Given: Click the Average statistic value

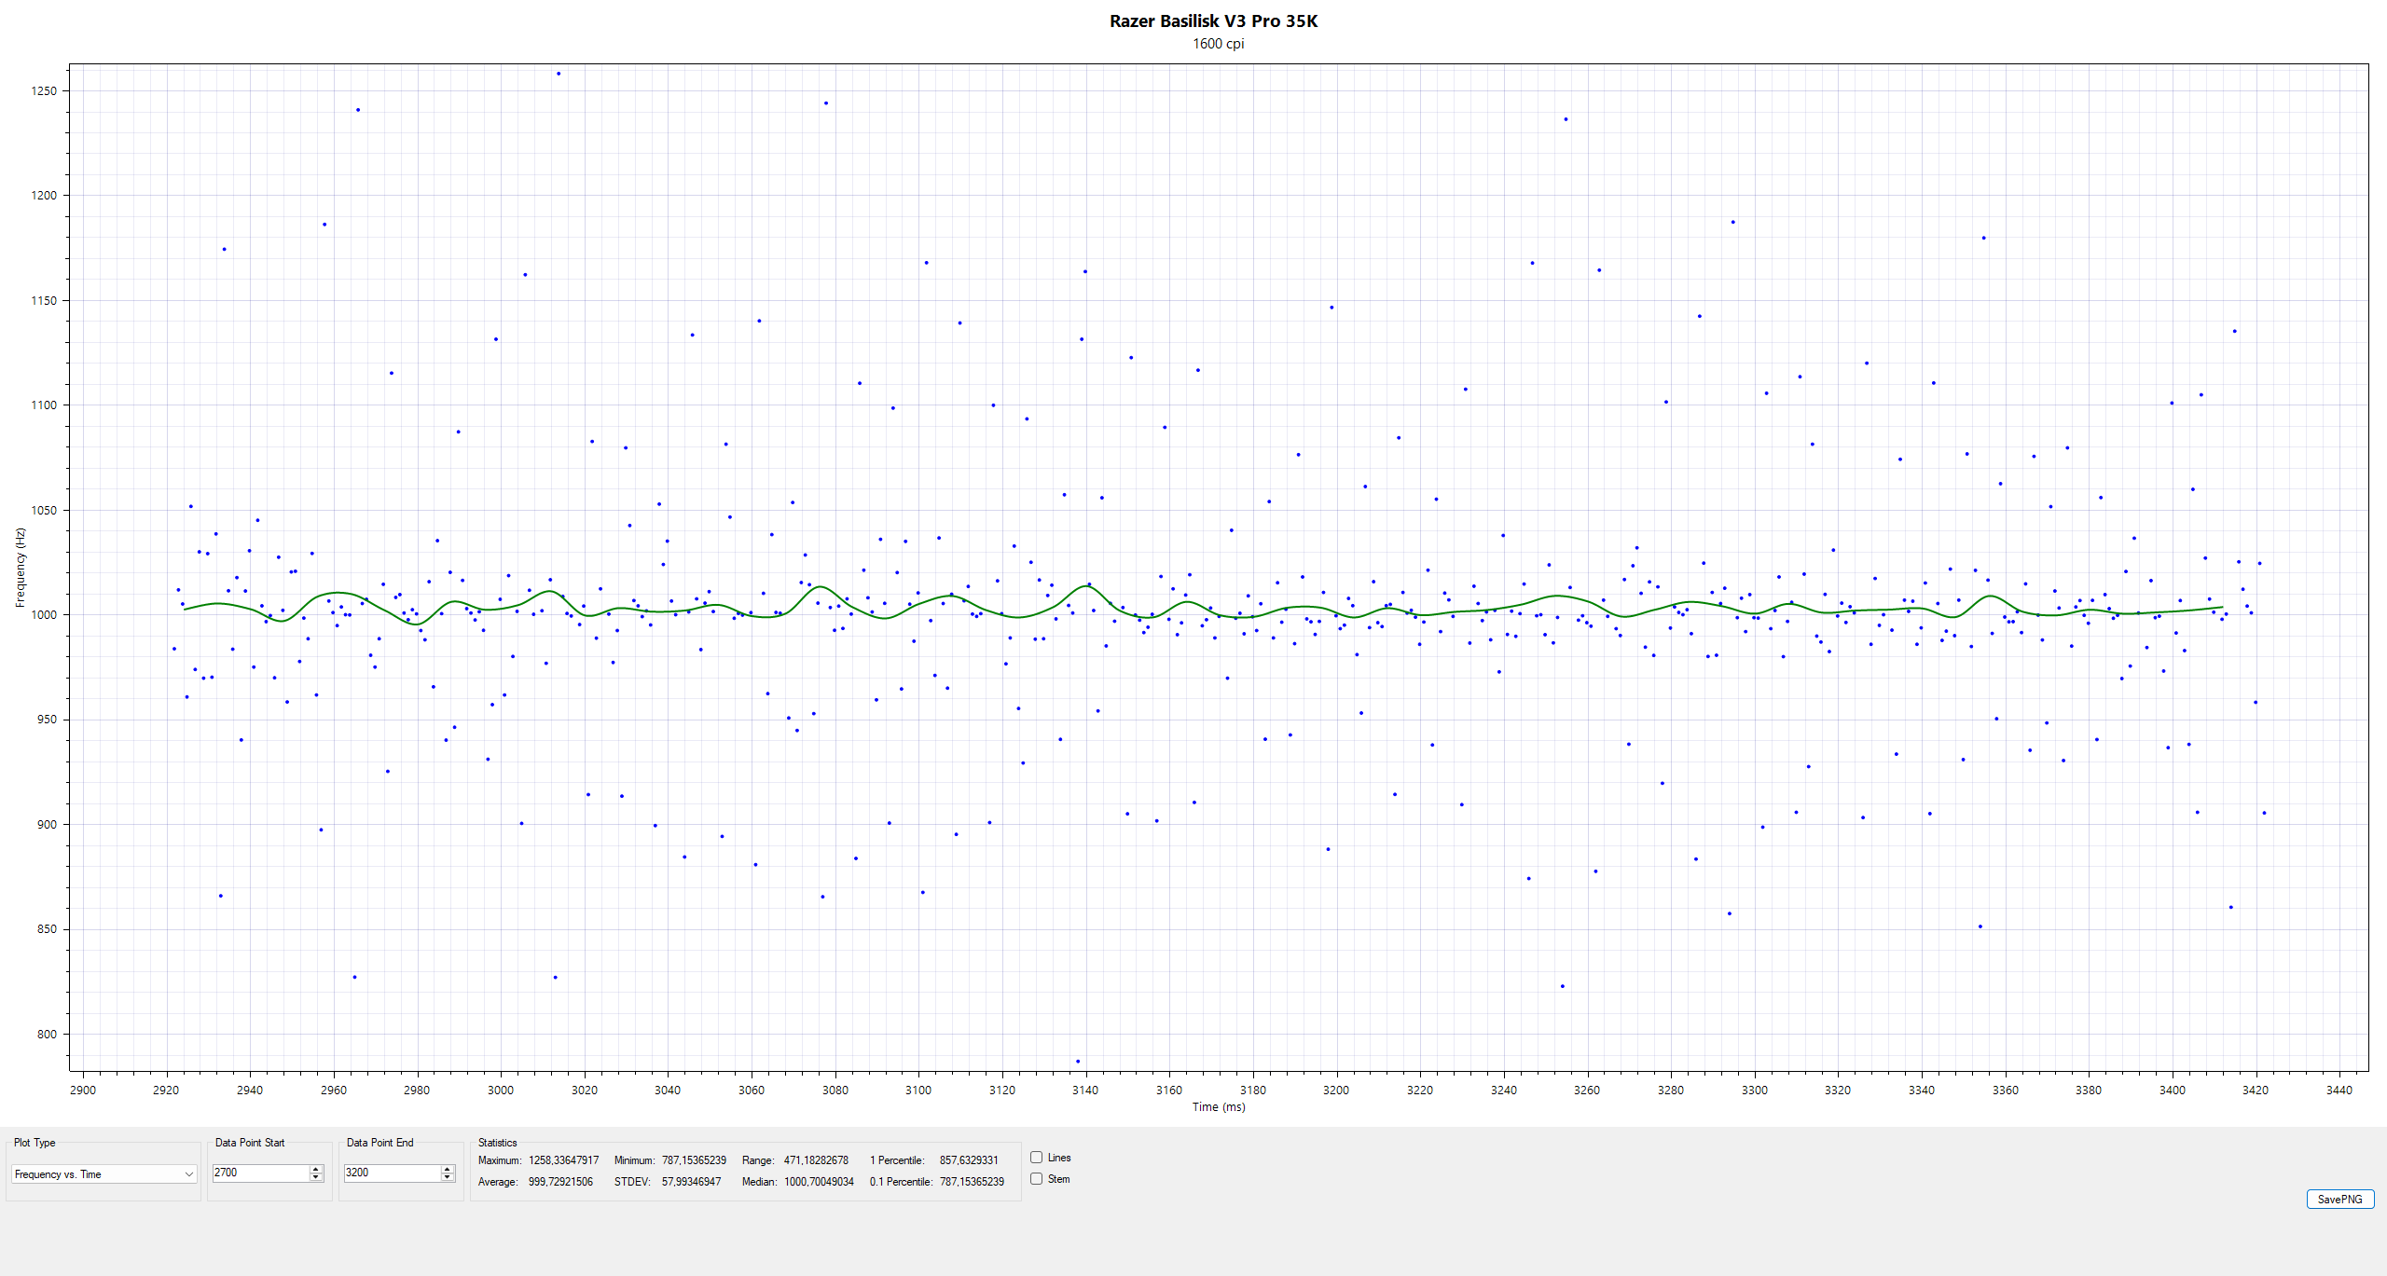Looking at the screenshot, I should (x=560, y=1182).
